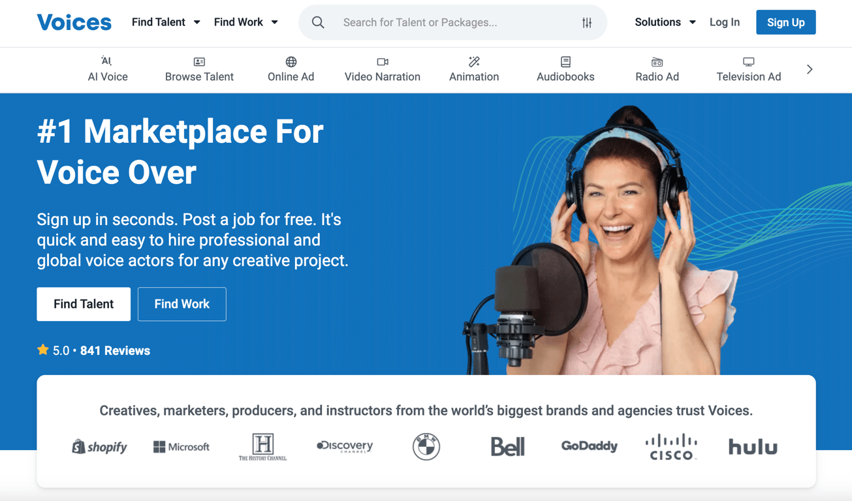852x501 pixels.
Task: Click the Video Narration camera icon
Action: pyautogui.click(x=382, y=62)
